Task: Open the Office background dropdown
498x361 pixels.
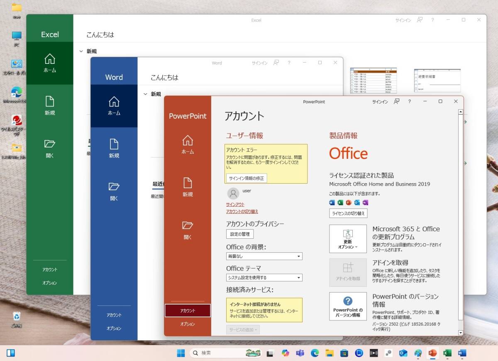Action: 264,257
